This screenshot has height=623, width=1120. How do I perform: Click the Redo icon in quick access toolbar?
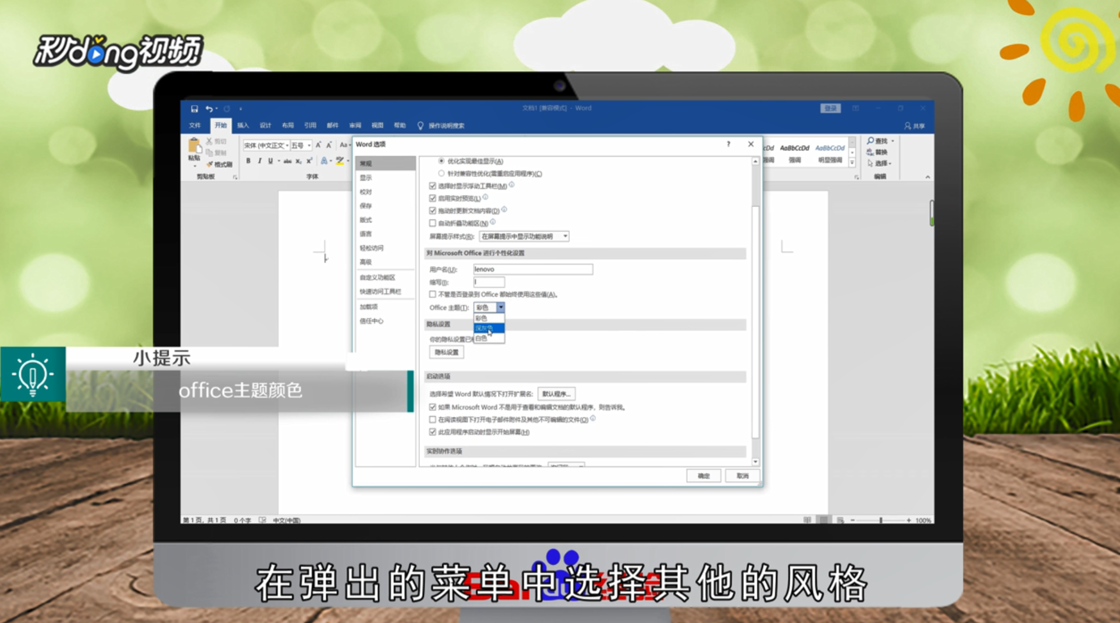click(227, 109)
